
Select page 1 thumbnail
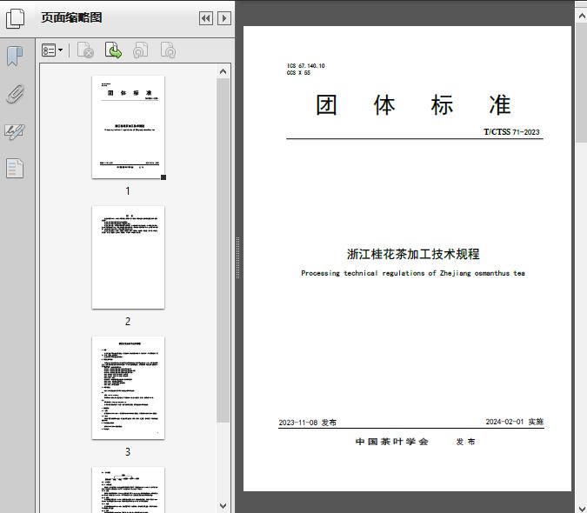click(x=128, y=127)
